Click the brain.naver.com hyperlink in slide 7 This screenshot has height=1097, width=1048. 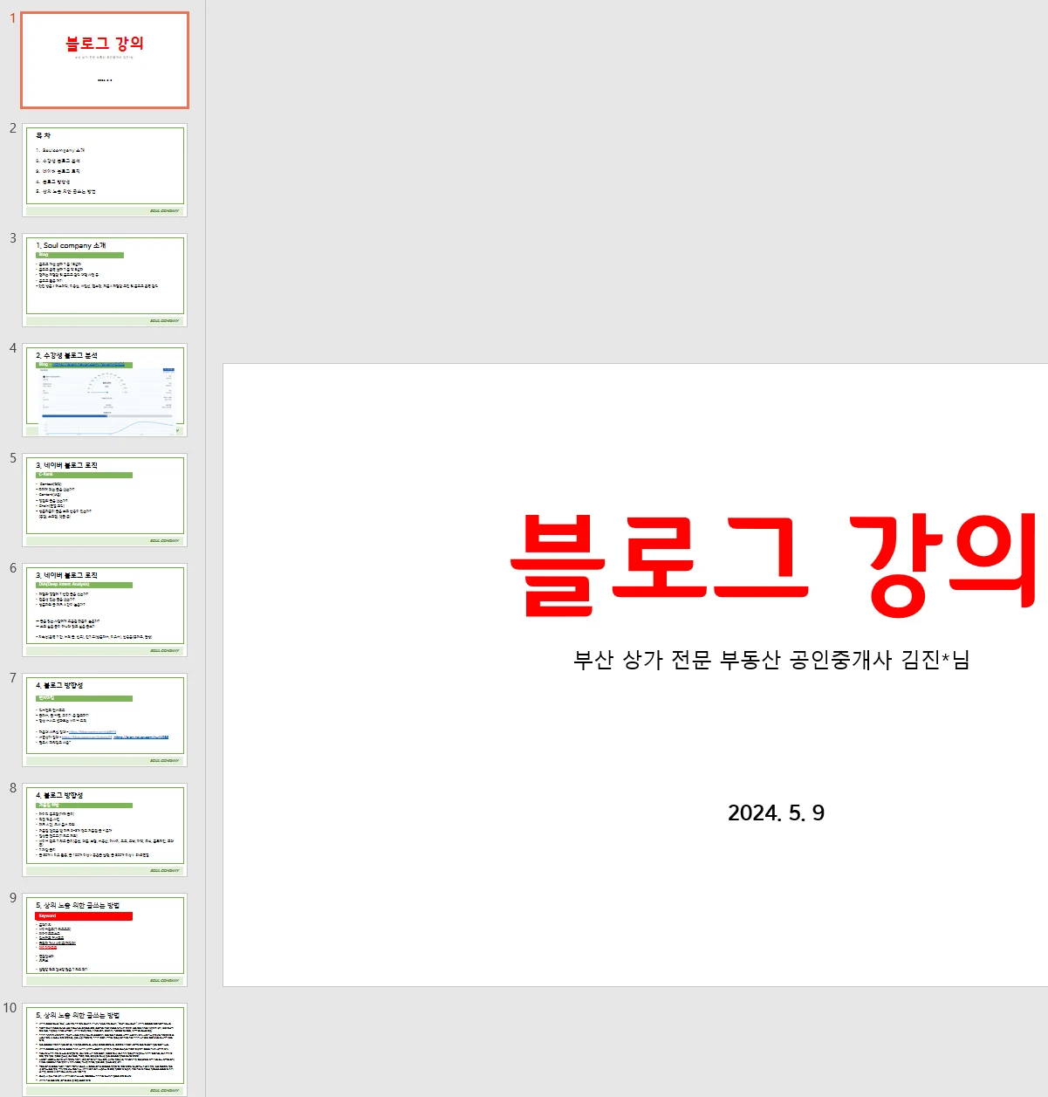(x=141, y=737)
